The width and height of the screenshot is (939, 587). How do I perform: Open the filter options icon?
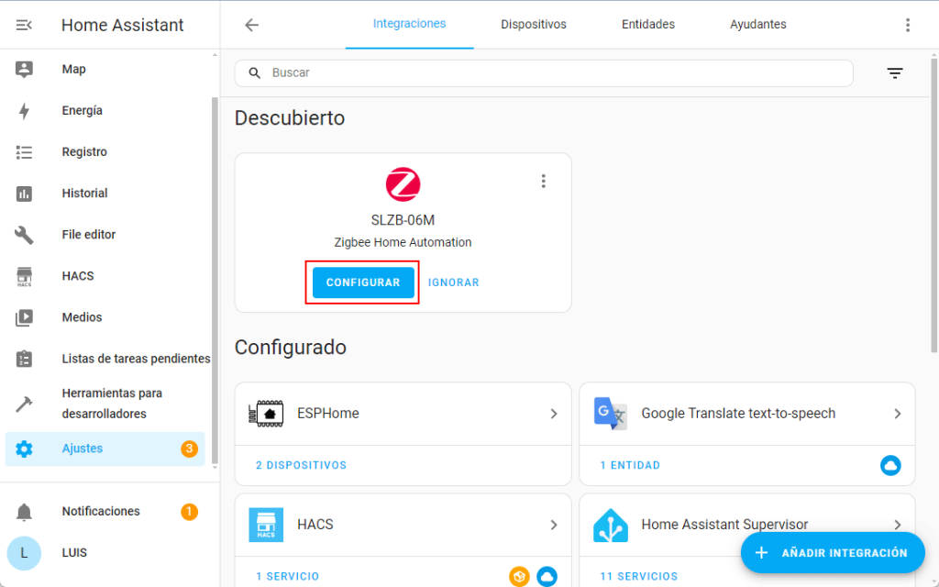[x=895, y=73]
